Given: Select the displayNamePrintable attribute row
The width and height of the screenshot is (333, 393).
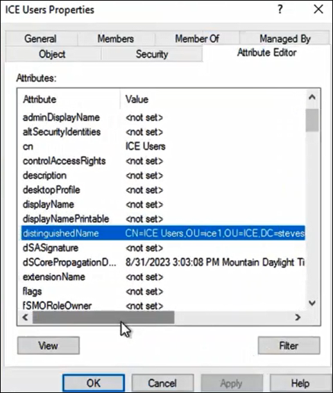Looking at the screenshot, I should click(x=163, y=219).
